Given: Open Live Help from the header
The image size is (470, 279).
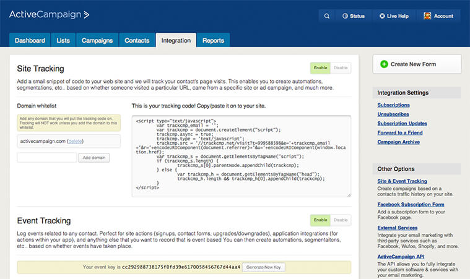Looking at the screenshot, I should click(394, 16).
